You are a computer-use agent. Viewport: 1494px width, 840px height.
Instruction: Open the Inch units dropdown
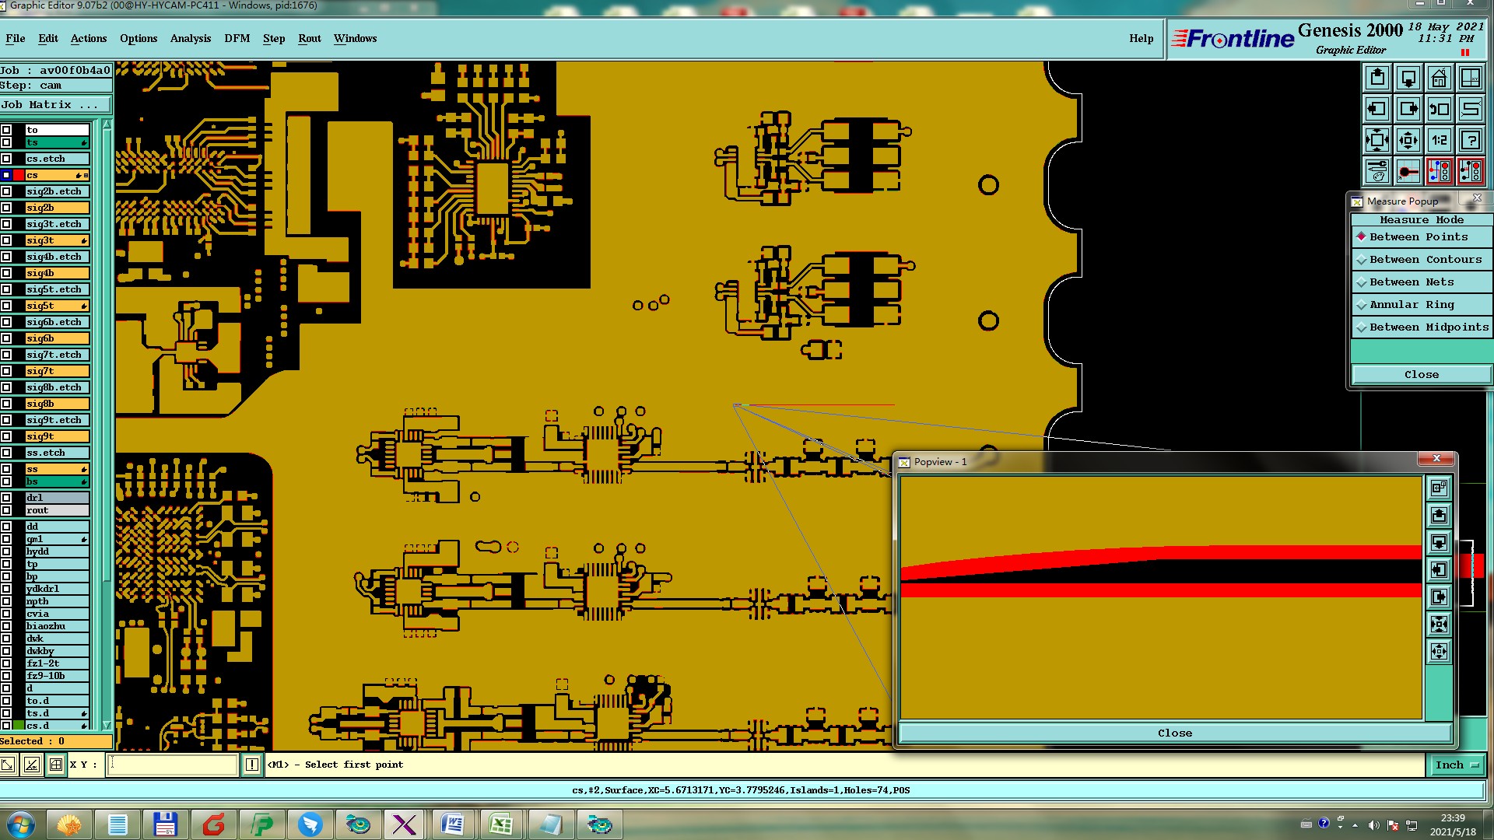point(1456,765)
